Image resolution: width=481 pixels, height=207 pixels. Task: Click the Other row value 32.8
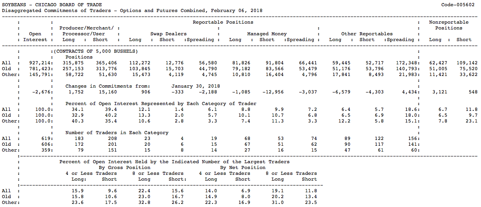[x=144, y=202]
